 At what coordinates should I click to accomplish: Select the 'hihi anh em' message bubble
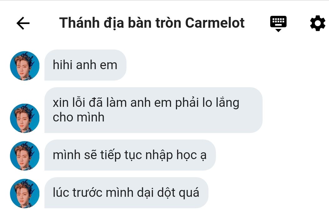coord(85,65)
